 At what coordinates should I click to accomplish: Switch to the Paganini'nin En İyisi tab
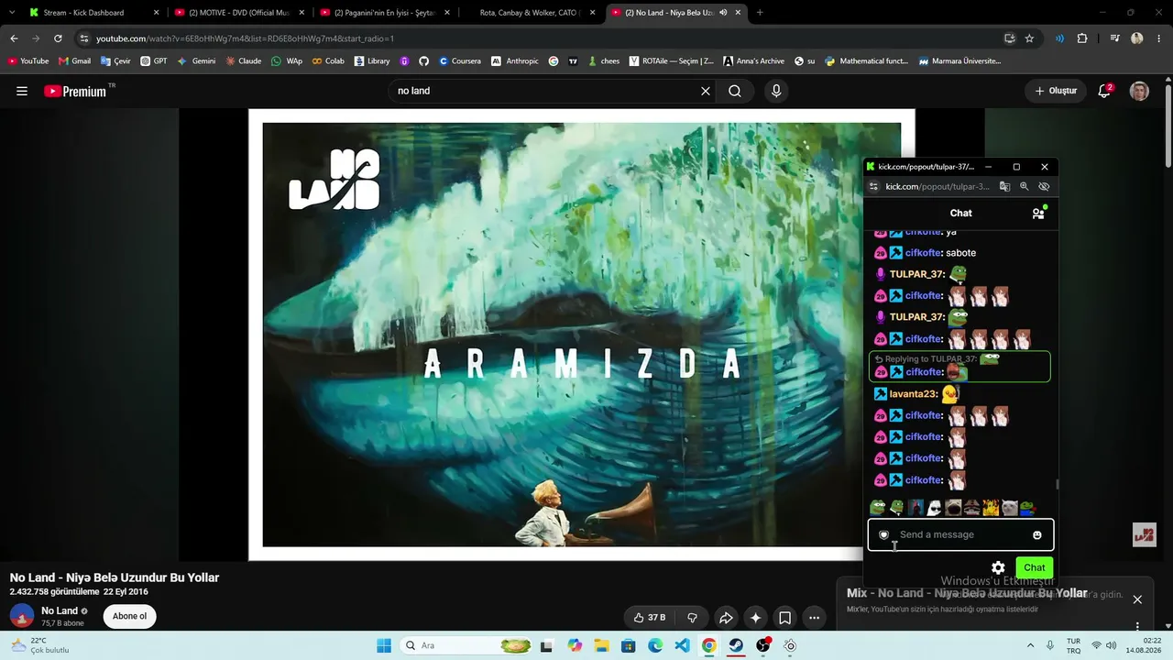[385, 13]
